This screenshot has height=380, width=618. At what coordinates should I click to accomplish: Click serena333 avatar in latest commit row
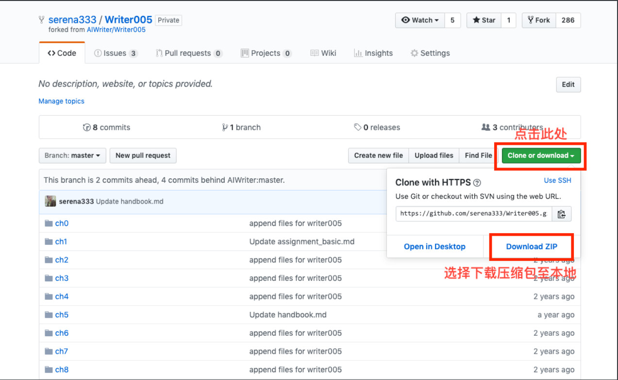coord(50,201)
